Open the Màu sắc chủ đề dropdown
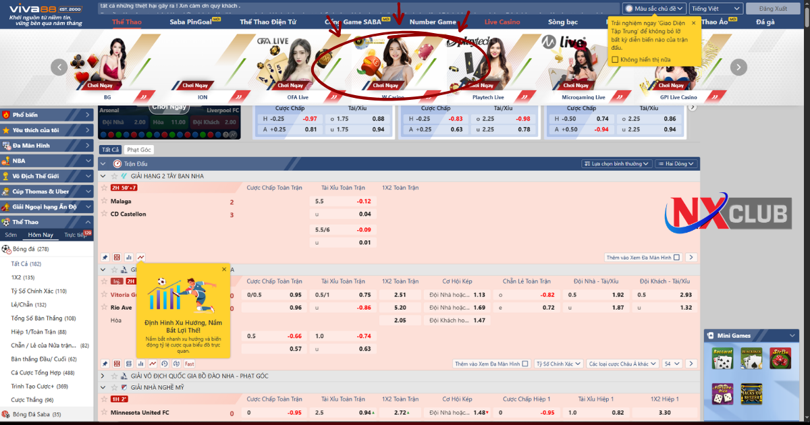The height and width of the screenshot is (425, 810). 654,8
